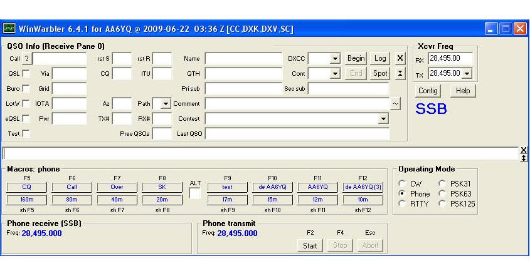Click the 15m band macro button
The width and height of the screenshot is (530, 276).
(x=272, y=200)
